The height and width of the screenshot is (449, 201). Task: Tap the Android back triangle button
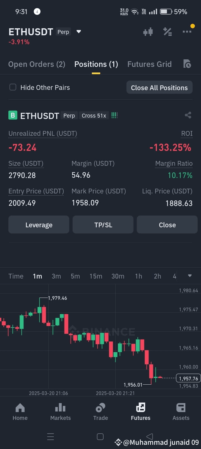pos(150,436)
